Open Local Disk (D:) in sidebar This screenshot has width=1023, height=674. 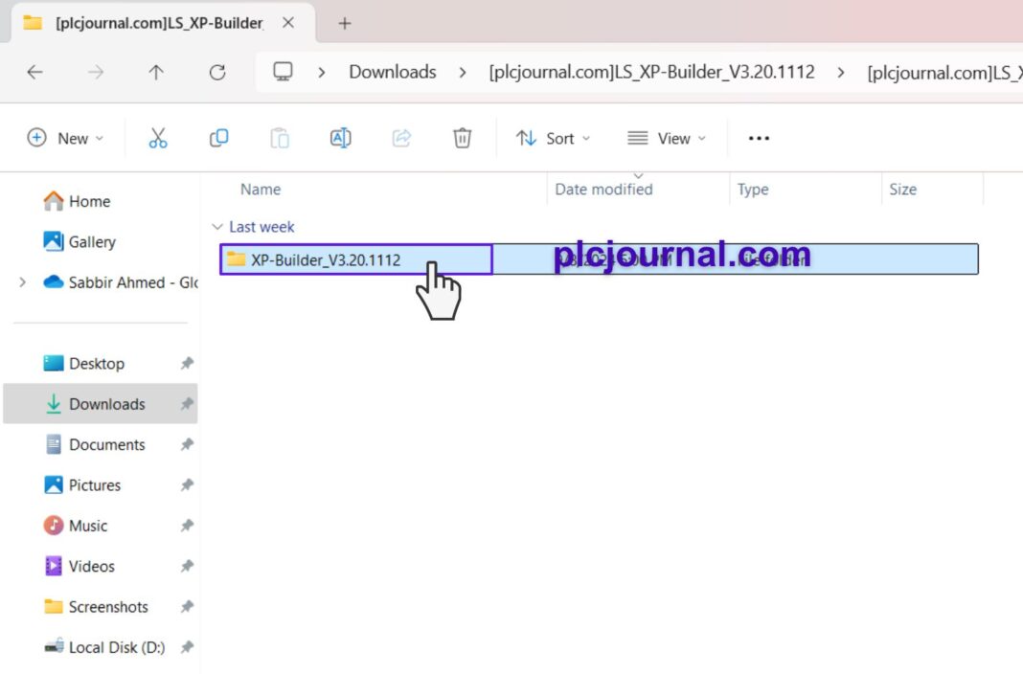click(104, 647)
